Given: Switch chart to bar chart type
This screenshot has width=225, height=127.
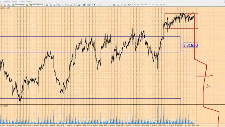Looking at the screenshot, I should point(47,5).
